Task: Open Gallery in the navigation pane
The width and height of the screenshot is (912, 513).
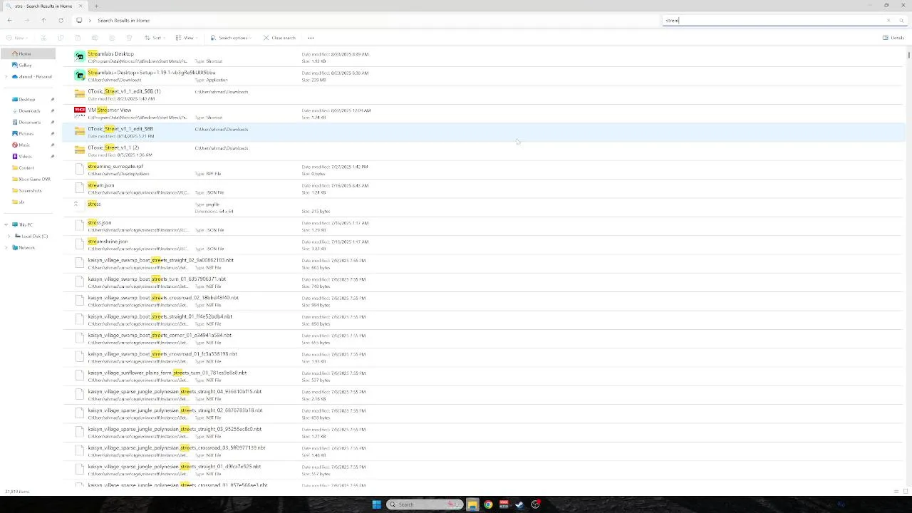Action: pos(25,66)
